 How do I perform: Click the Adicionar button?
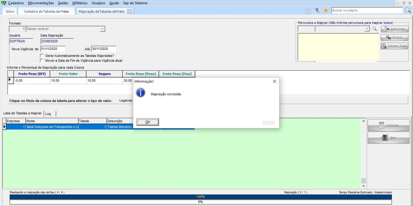point(394,29)
